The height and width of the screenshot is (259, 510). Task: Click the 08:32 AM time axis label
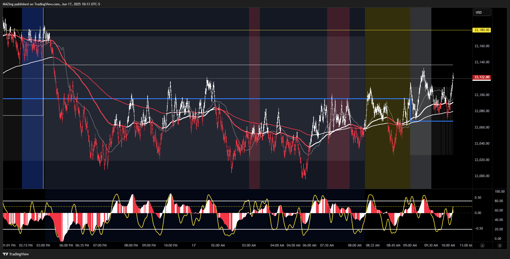pos(373,245)
